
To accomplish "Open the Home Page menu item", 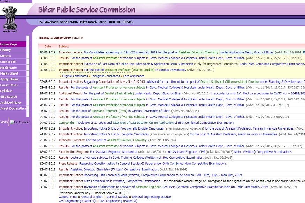I will pyautogui.click(x=9, y=44).
